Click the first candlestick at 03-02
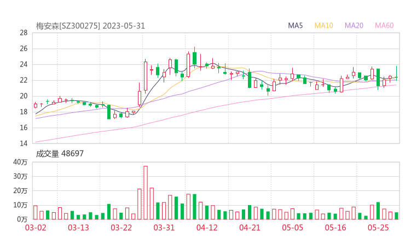Viewport: 405px width, 240px height. [x=36, y=105]
